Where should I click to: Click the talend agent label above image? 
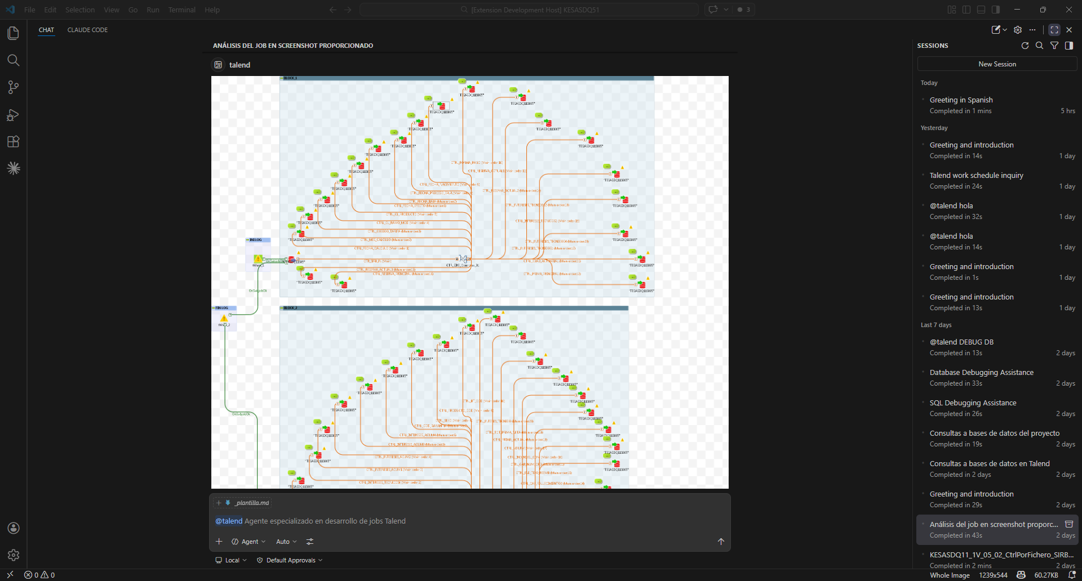pyautogui.click(x=240, y=65)
